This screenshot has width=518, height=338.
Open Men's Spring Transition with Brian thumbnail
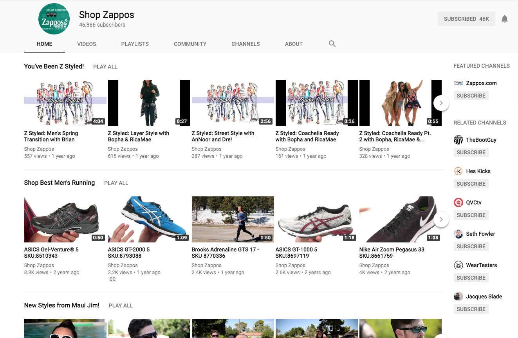[65, 103]
